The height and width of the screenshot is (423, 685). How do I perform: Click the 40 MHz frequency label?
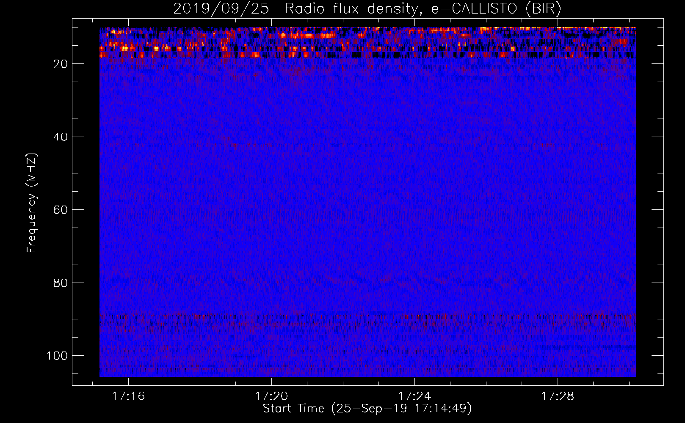point(61,137)
